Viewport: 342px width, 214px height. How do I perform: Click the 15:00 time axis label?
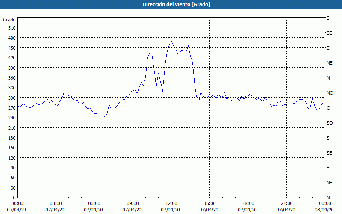click(x=209, y=204)
